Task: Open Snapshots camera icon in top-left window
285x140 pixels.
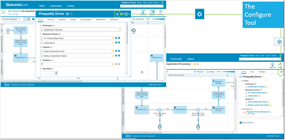Action: click(152, 11)
